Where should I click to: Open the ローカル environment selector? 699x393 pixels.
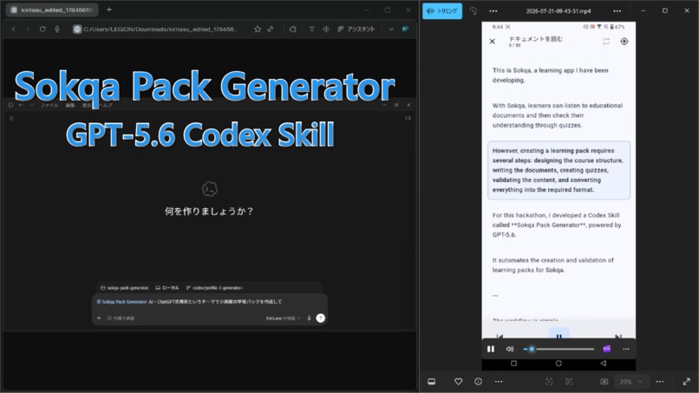(x=167, y=288)
